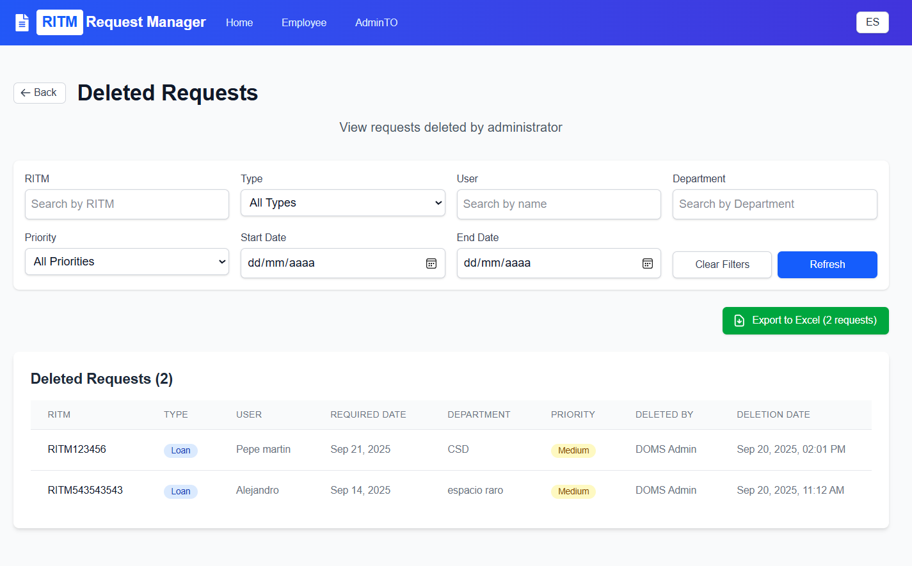Export to Excel (2 requests)
The image size is (912, 566).
806,320
